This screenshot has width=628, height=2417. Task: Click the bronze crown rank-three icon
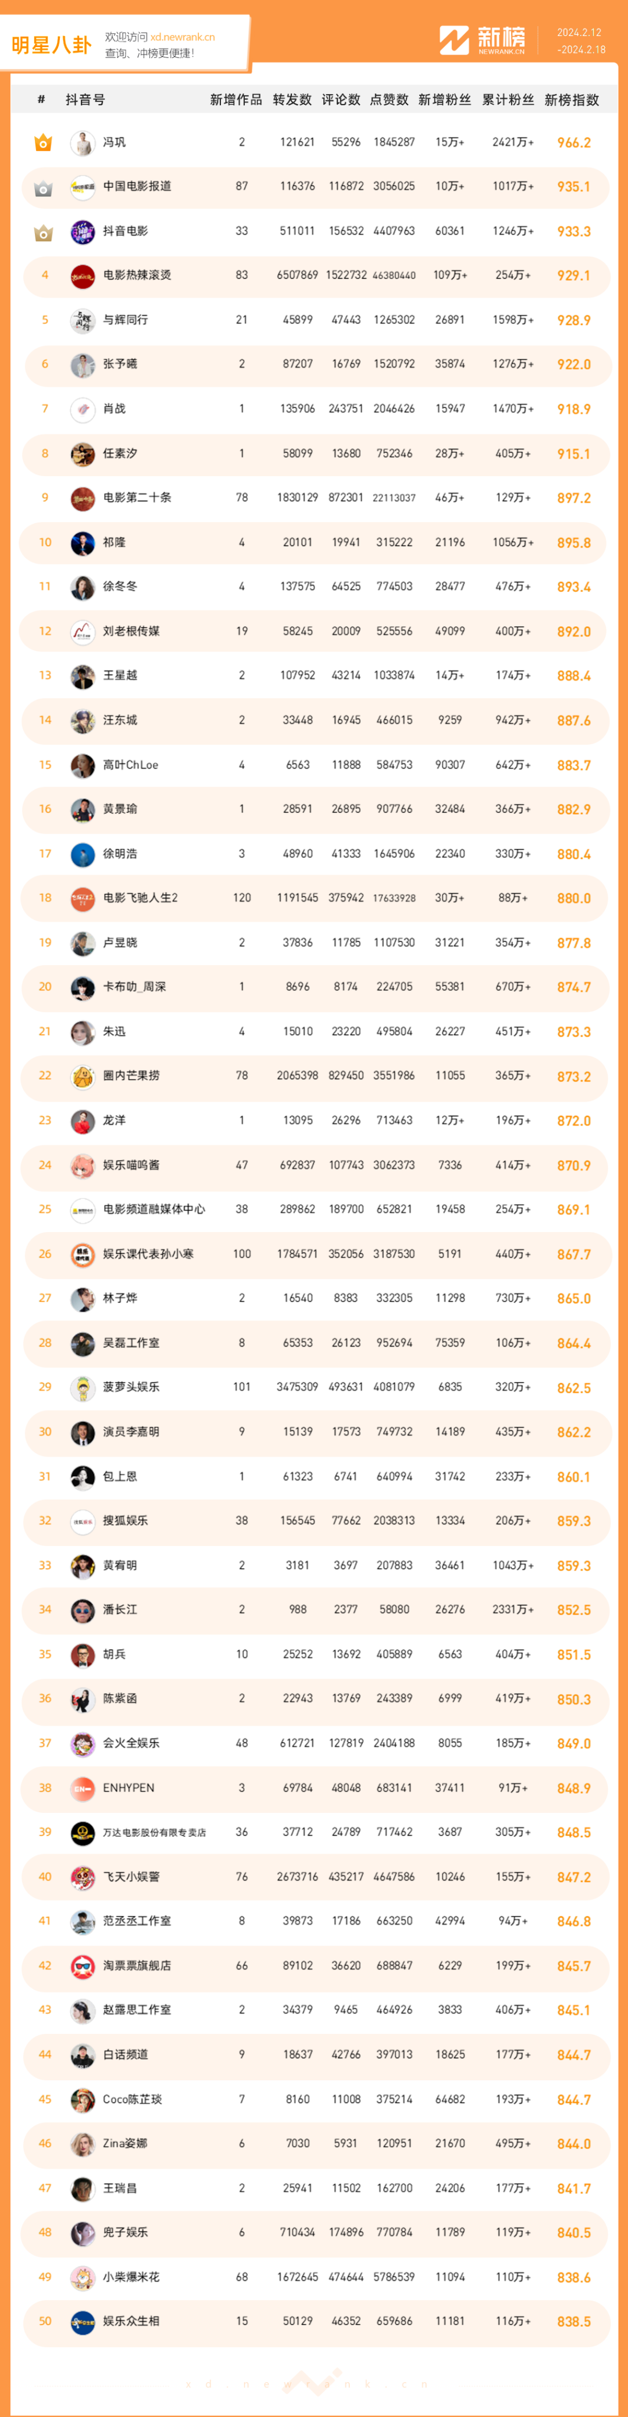click(43, 232)
